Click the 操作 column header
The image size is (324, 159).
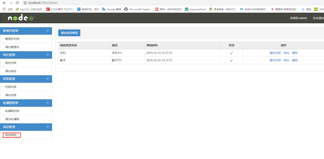click(x=283, y=45)
